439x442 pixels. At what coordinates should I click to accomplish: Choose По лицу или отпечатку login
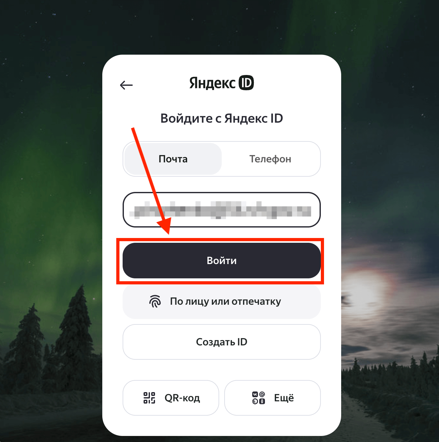pyautogui.click(x=222, y=301)
